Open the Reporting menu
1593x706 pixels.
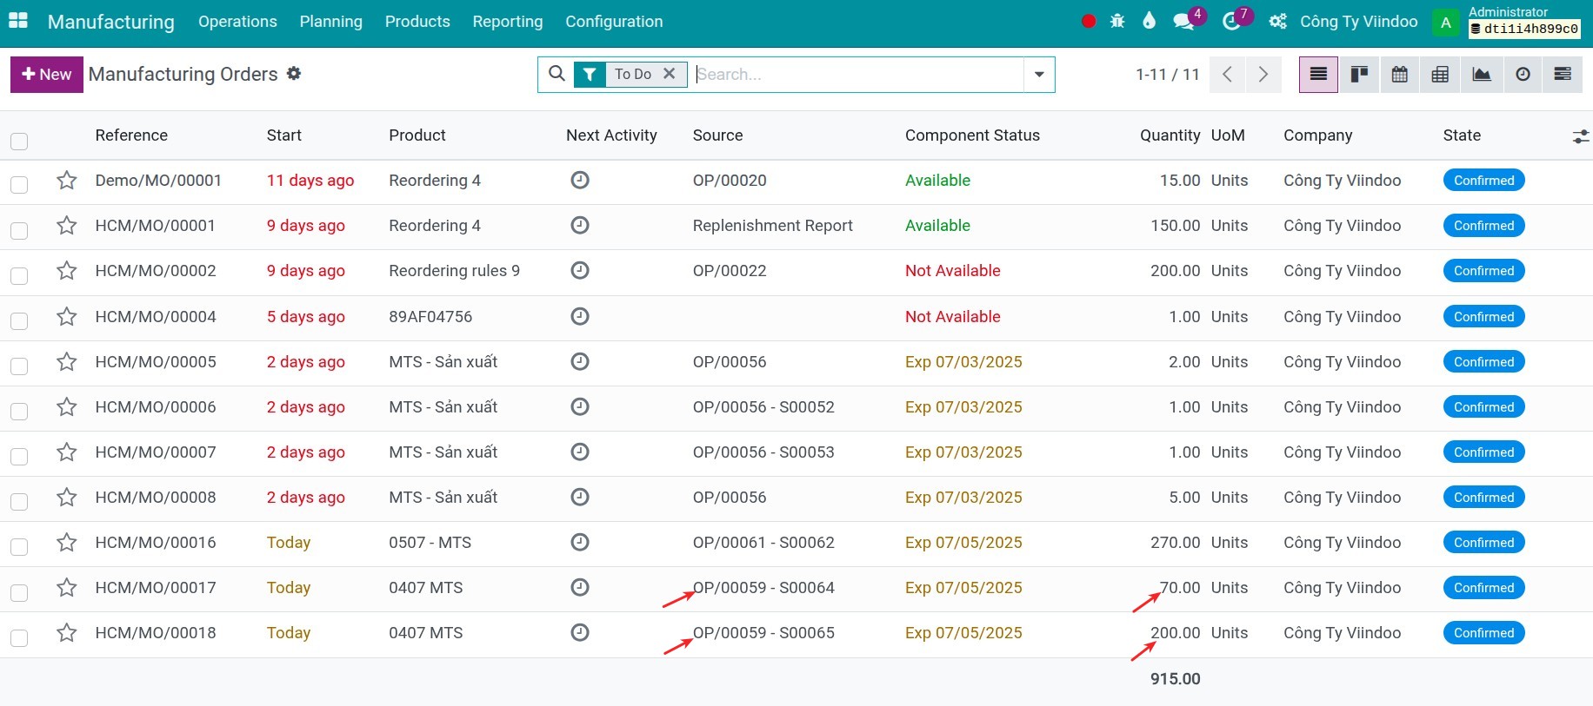[508, 22]
